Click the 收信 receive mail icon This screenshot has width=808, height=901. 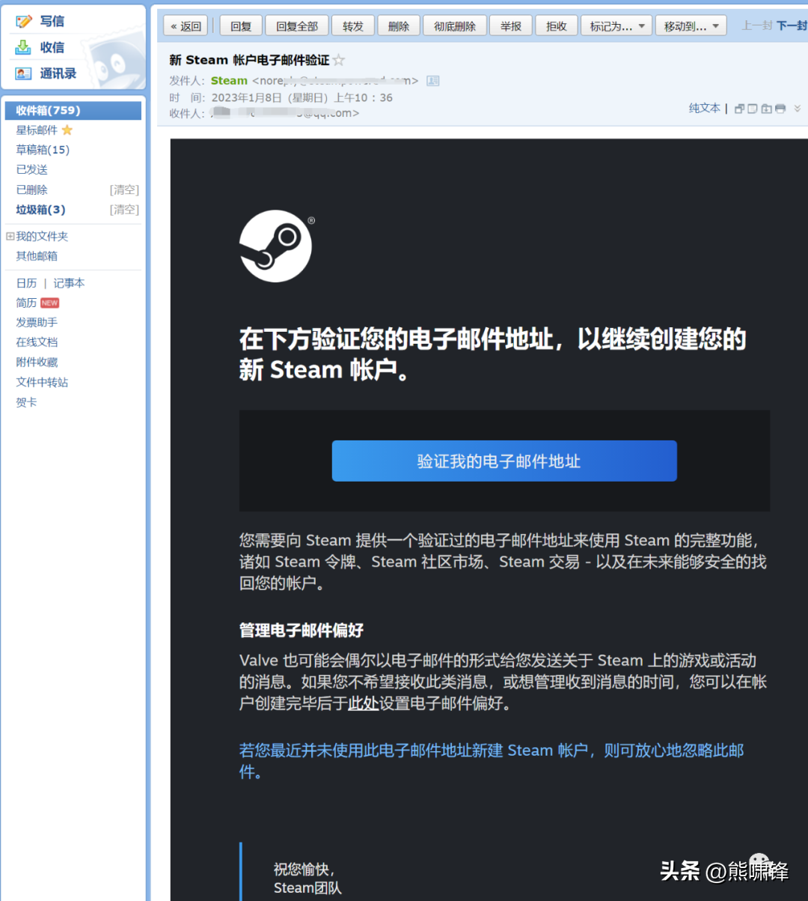tap(24, 47)
